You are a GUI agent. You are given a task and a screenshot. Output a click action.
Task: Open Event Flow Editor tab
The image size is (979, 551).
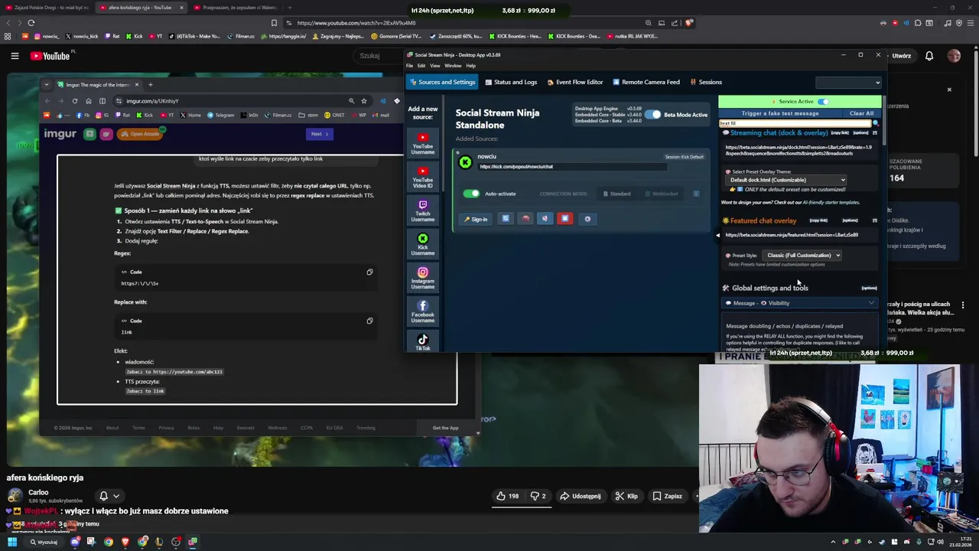pyautogui.click(x=575, y=82)
